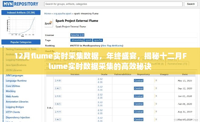Click Central badge in 2.4.7 row
This screenshot has height=122, width=200.
[x=139, y=88]
